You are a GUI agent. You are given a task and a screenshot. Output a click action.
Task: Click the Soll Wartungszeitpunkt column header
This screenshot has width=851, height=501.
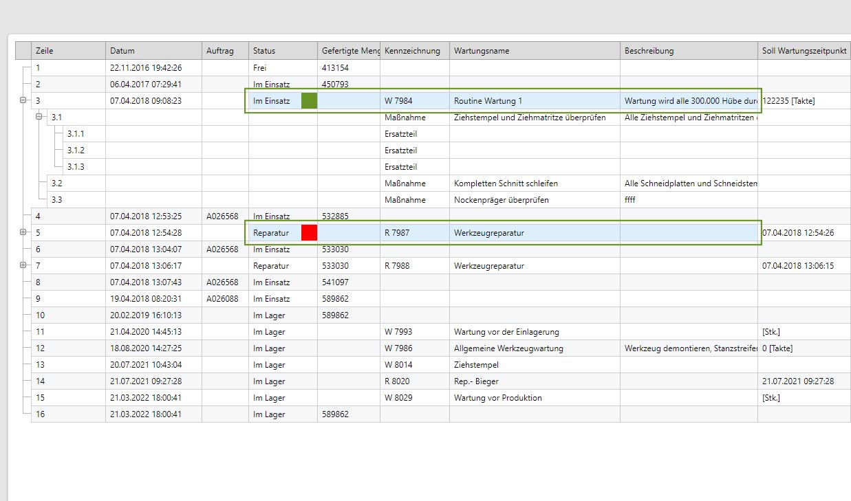pos(801,51)
